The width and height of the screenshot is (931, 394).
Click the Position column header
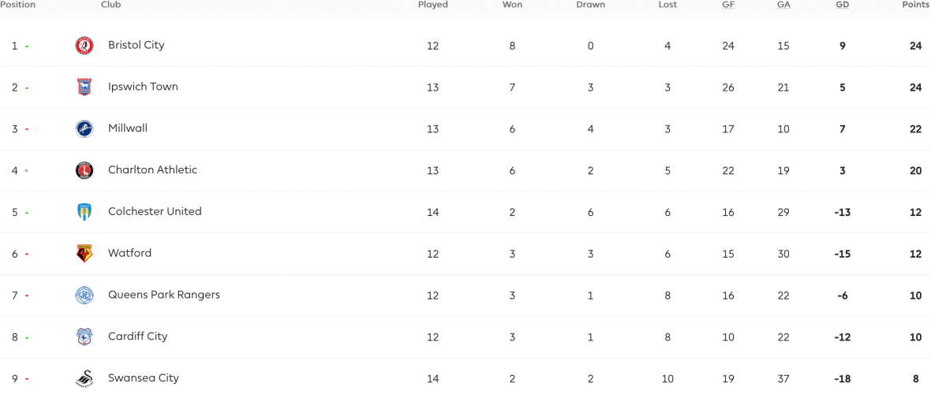(x=18, y=5)
